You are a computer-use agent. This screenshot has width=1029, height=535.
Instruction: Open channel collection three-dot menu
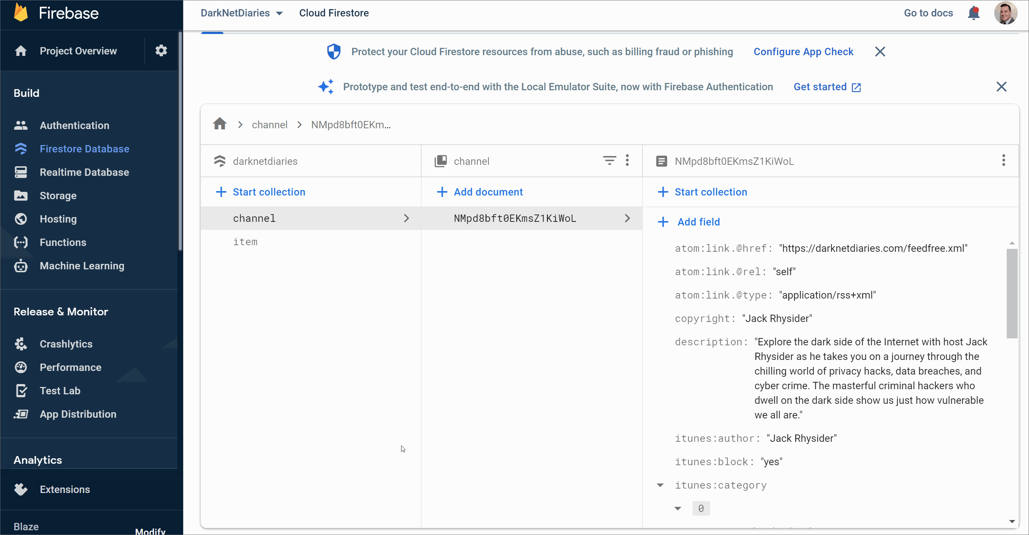[627, 160]
